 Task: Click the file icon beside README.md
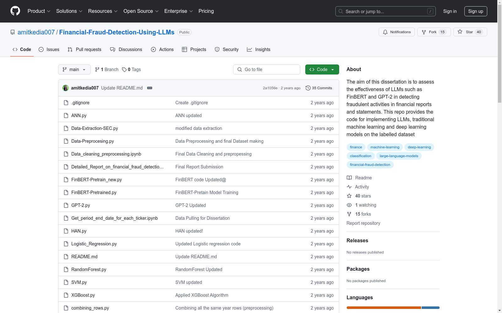click(x=66, y=257)
